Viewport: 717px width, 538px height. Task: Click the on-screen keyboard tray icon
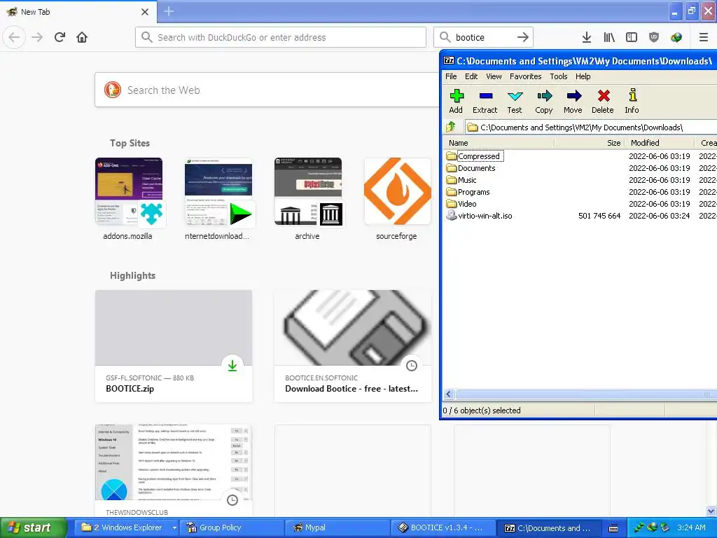613,528
